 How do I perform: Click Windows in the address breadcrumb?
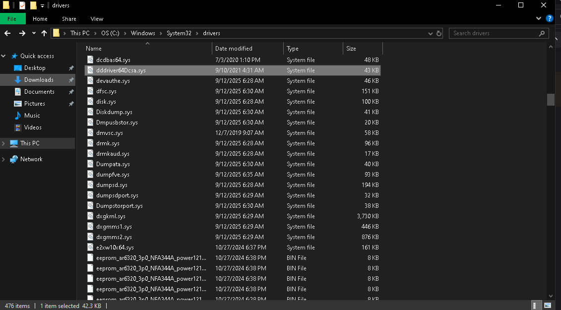point(143,33)
